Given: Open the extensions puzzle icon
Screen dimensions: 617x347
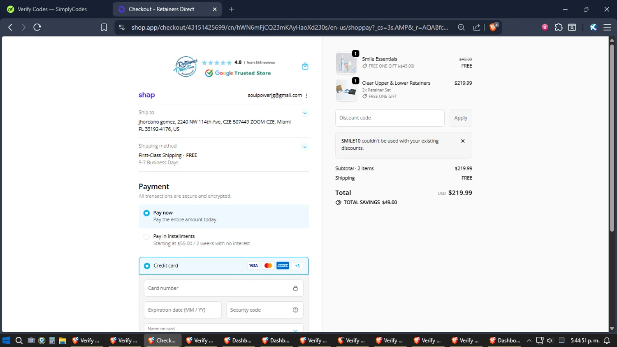Looking at the screenshot, I should pos(559,27).
